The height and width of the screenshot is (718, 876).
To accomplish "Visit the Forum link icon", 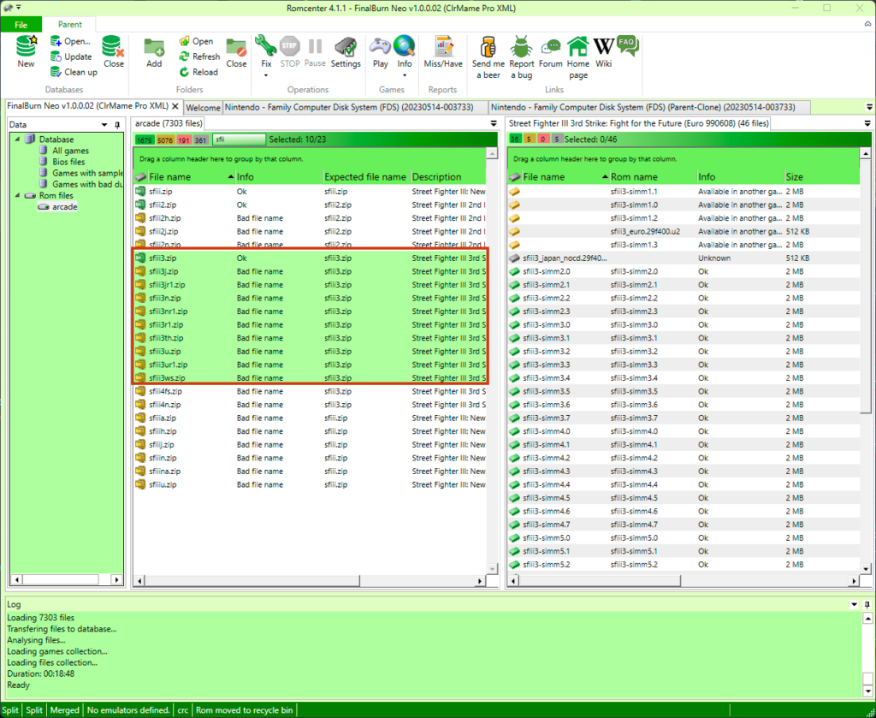I will pos(551,52).
